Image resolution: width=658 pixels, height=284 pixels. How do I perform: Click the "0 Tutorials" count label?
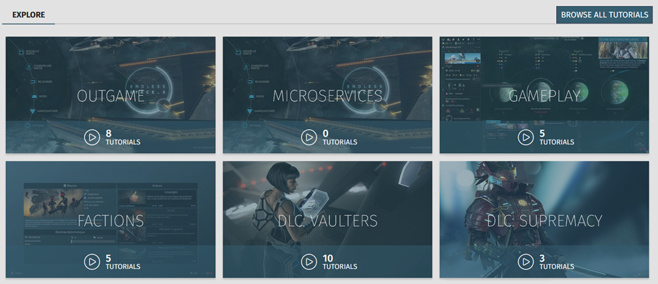pos(339,138)
